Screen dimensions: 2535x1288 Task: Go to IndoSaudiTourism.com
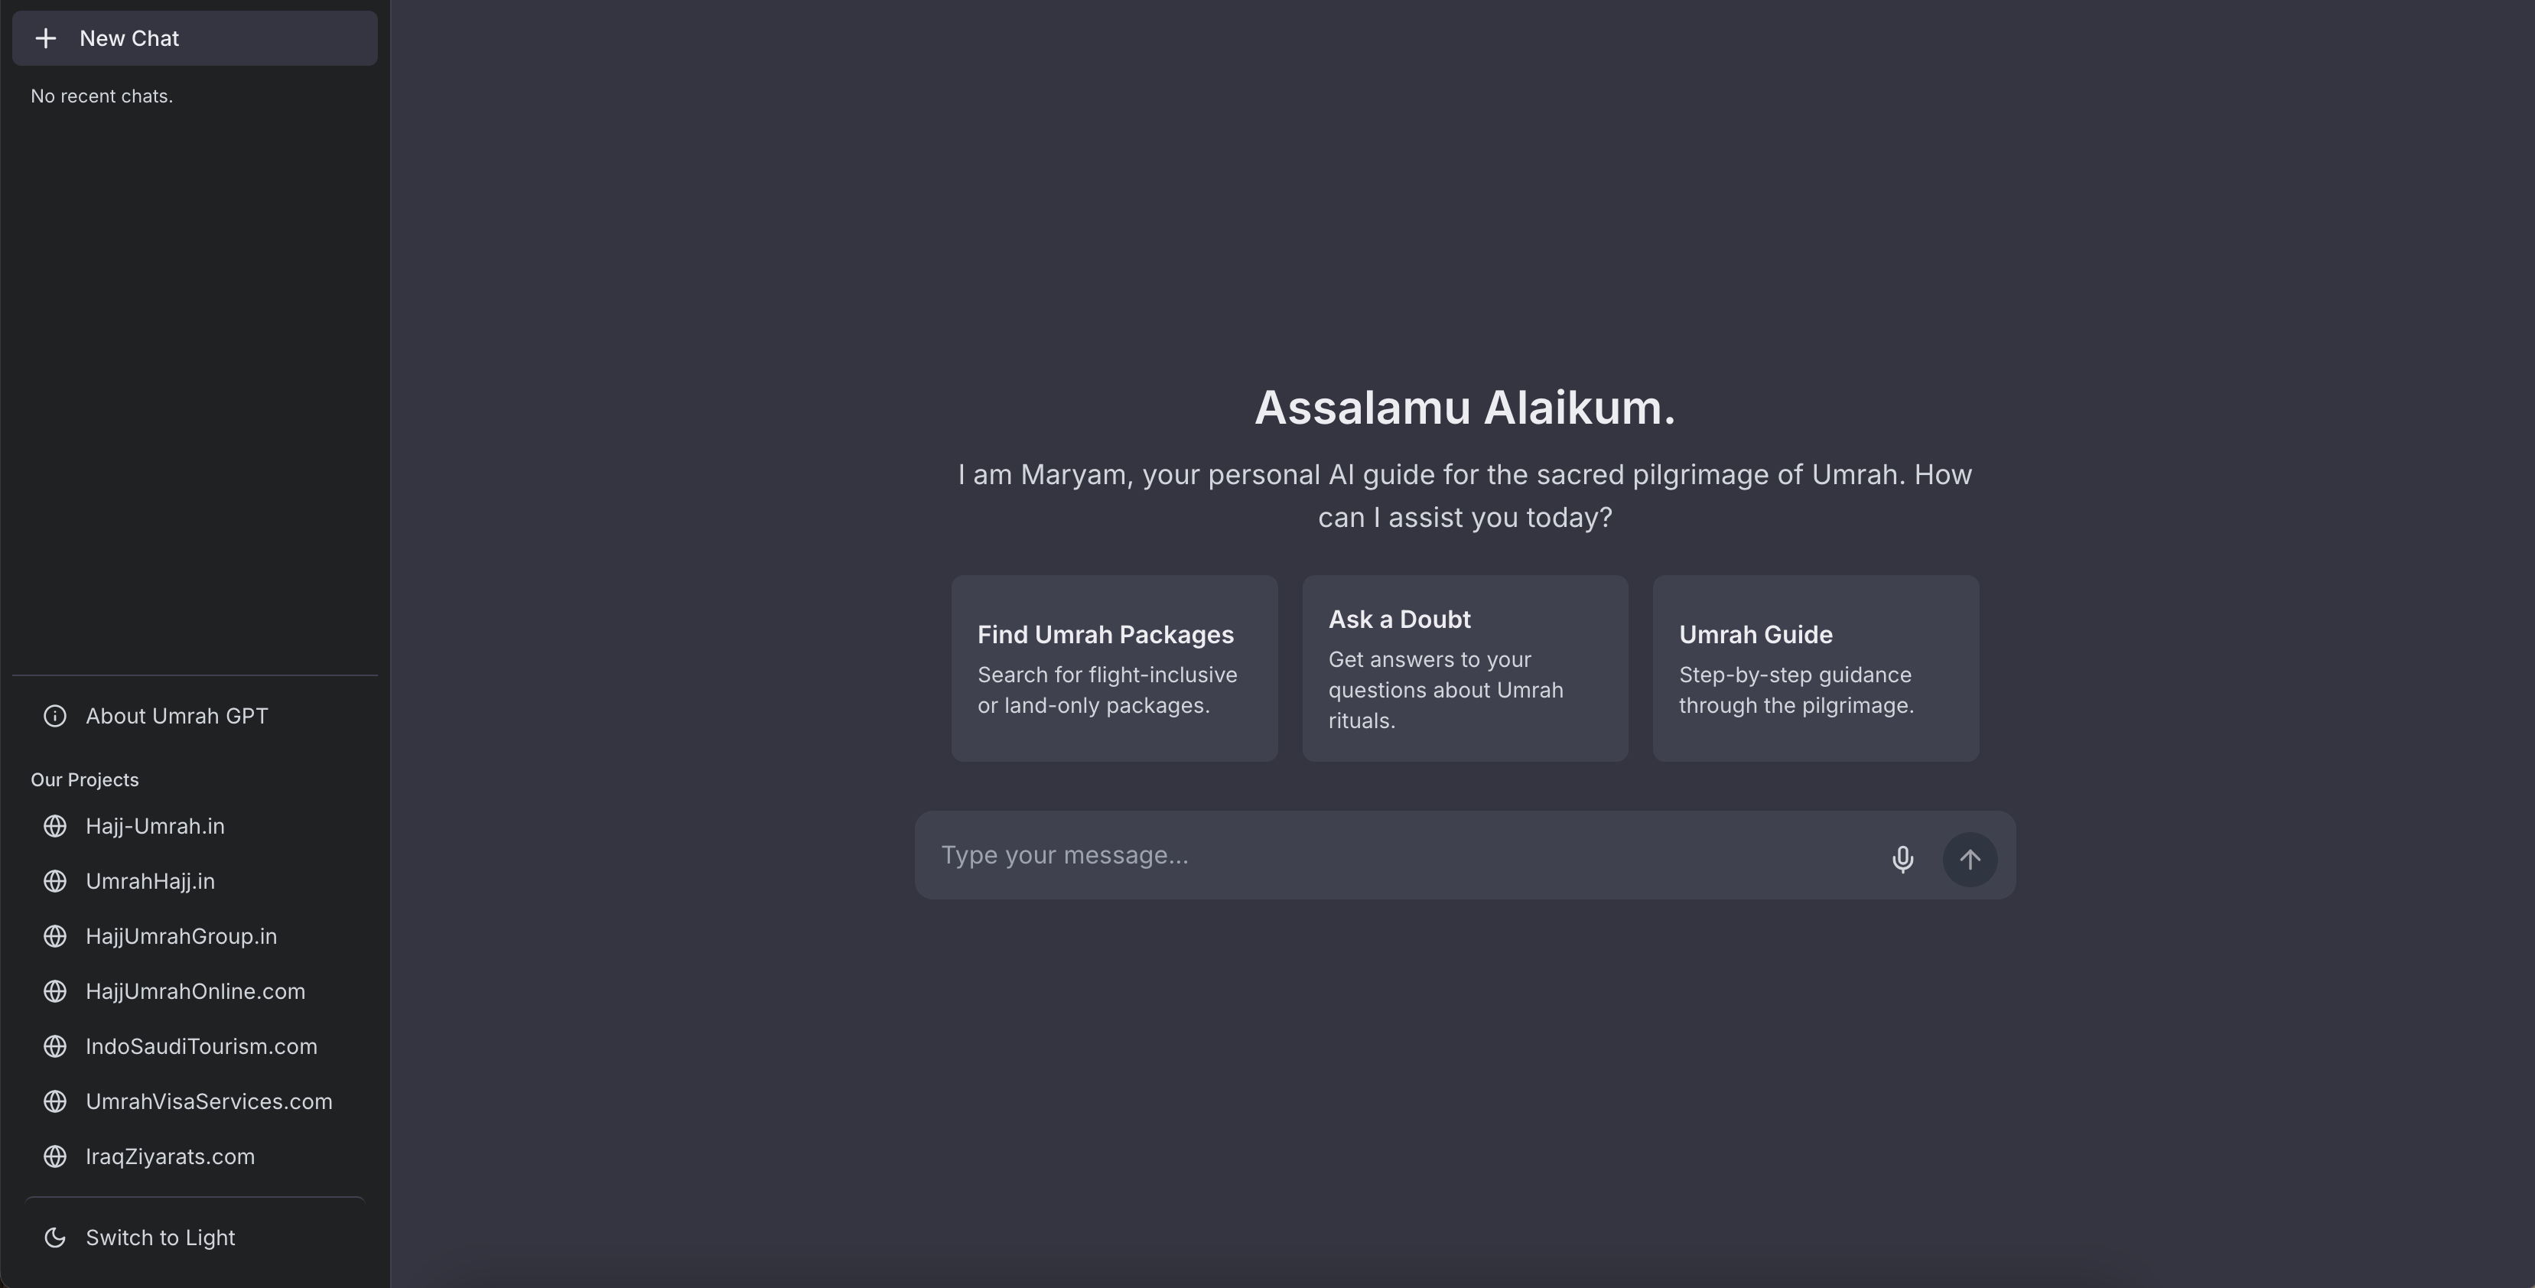[200, 1047]
